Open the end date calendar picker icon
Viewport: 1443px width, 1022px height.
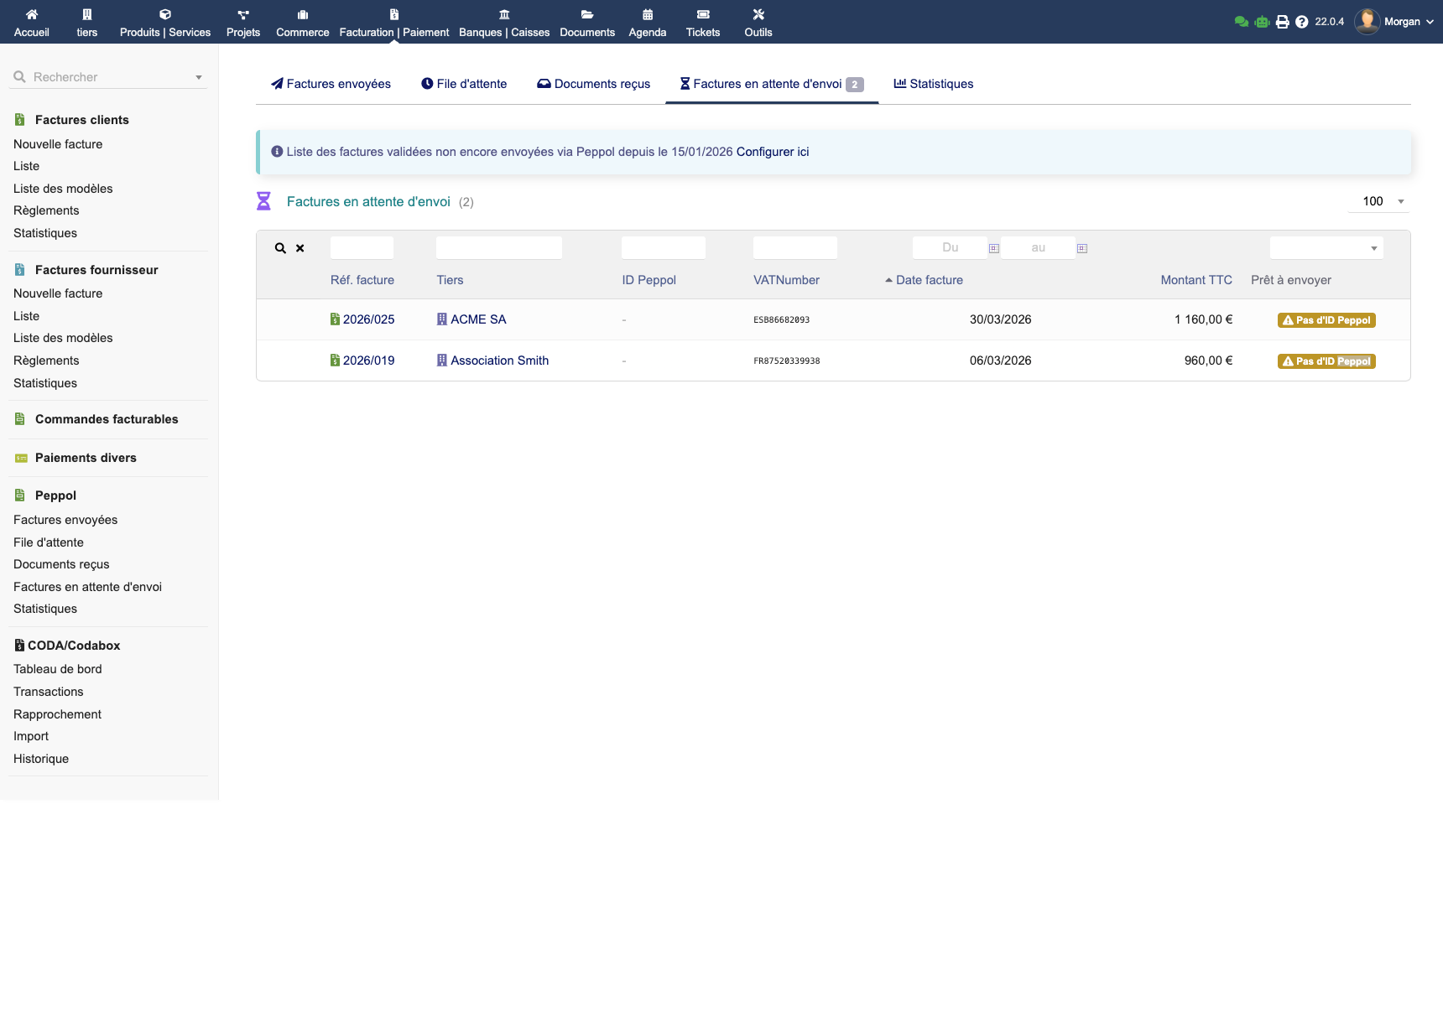coord(1082,248)
